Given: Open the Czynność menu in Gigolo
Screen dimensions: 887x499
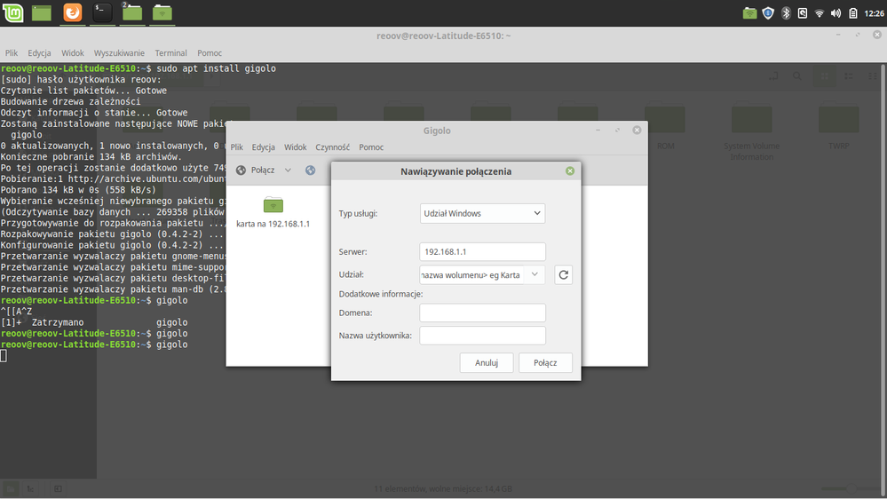Looking at the screenshot, I should pos(333,147).
